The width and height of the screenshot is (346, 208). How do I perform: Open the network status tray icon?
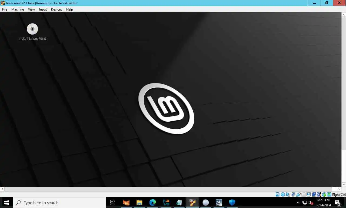[x=305, y=203]
